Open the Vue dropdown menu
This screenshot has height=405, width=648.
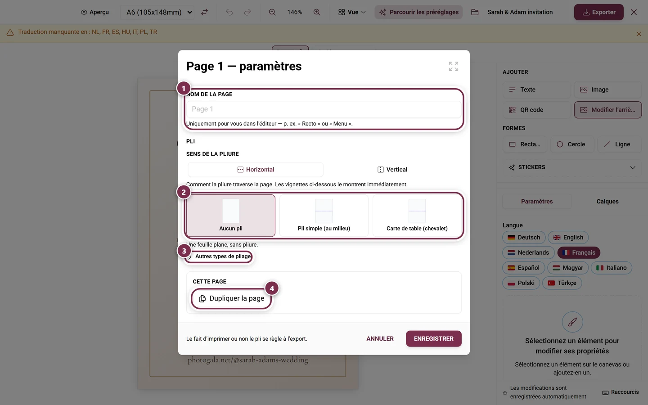352,12
